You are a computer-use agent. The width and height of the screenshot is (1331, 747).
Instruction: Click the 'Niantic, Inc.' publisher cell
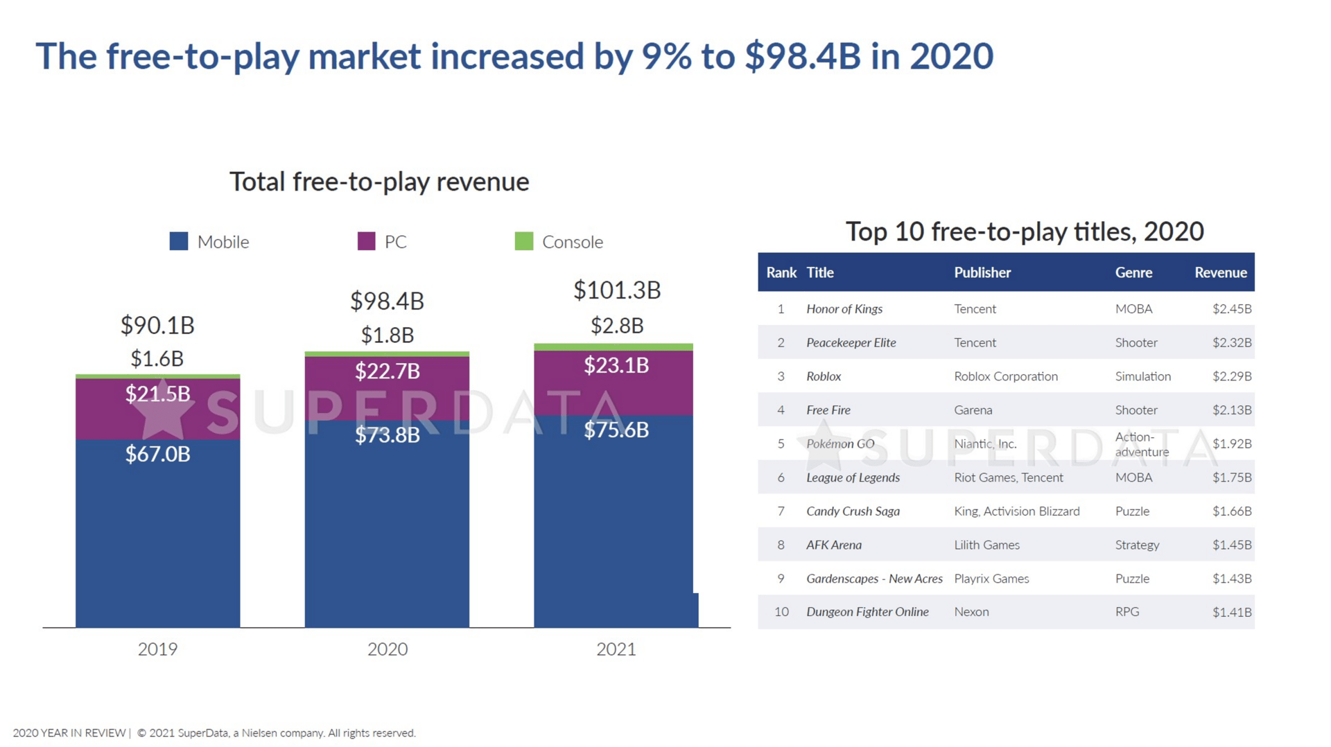[985, 443]
